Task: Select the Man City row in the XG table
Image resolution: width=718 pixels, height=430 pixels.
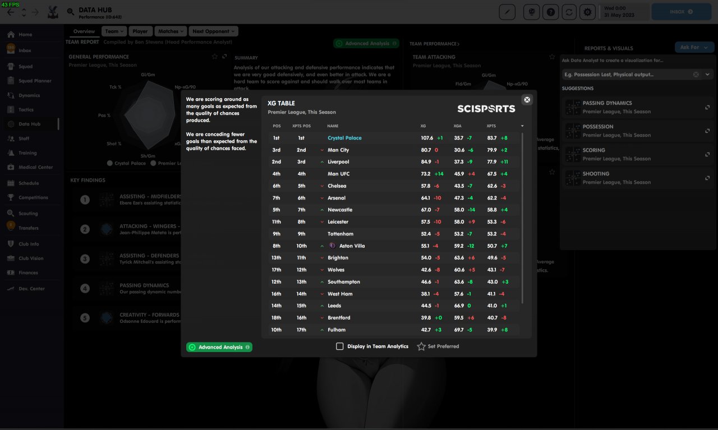Action: [393, 150]
